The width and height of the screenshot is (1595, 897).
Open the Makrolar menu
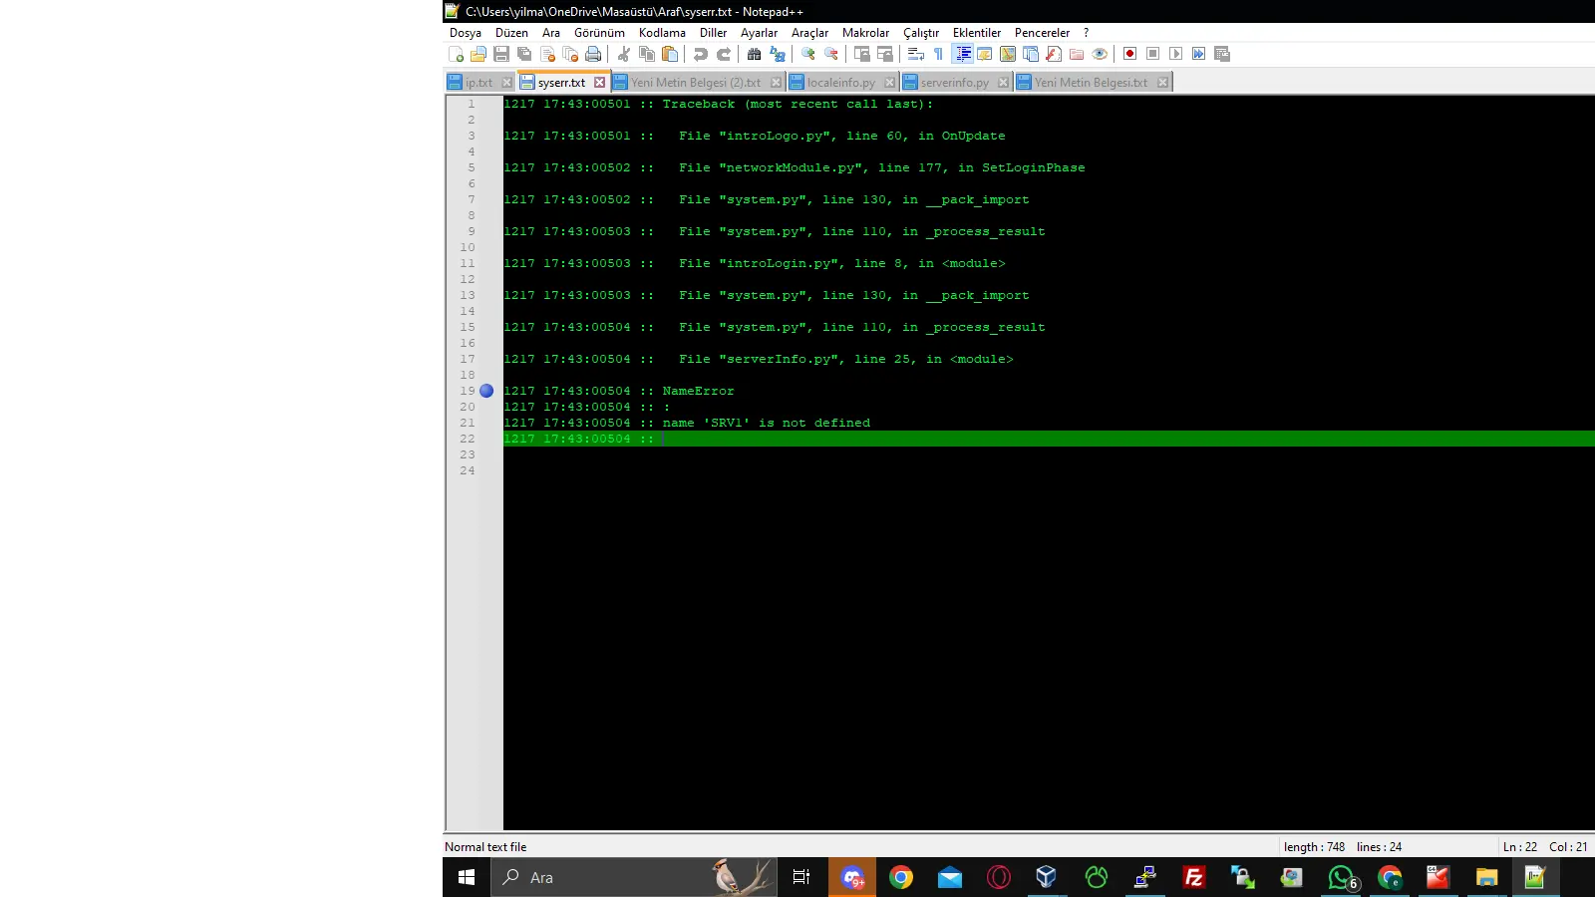pos(865,33)
